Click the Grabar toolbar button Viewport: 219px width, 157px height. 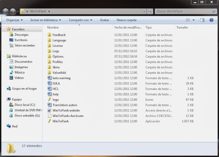point(104,20)
